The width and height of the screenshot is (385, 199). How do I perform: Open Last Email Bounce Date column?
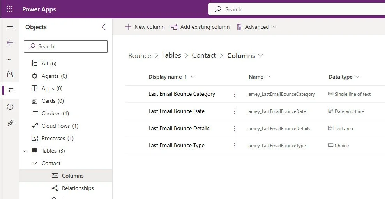coord(177,111)
